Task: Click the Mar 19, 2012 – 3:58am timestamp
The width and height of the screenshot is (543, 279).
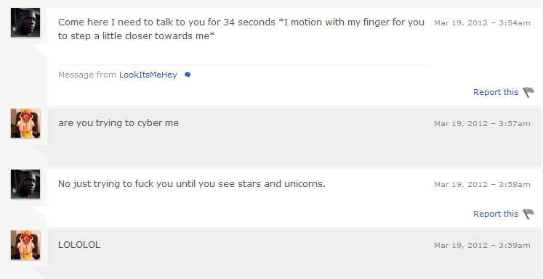Action: pyautogui.click(x=482, y=184)
